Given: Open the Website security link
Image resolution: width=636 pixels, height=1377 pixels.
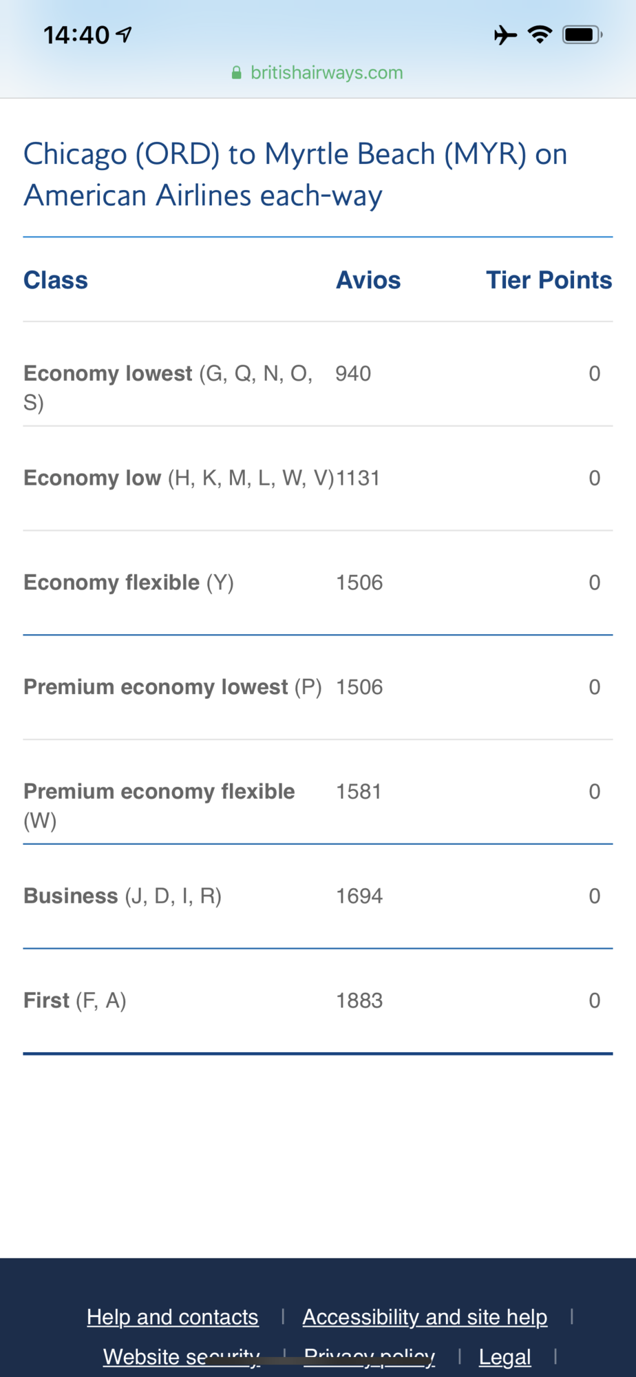Looking at the screenshot, I should (x=181, y=1356).
